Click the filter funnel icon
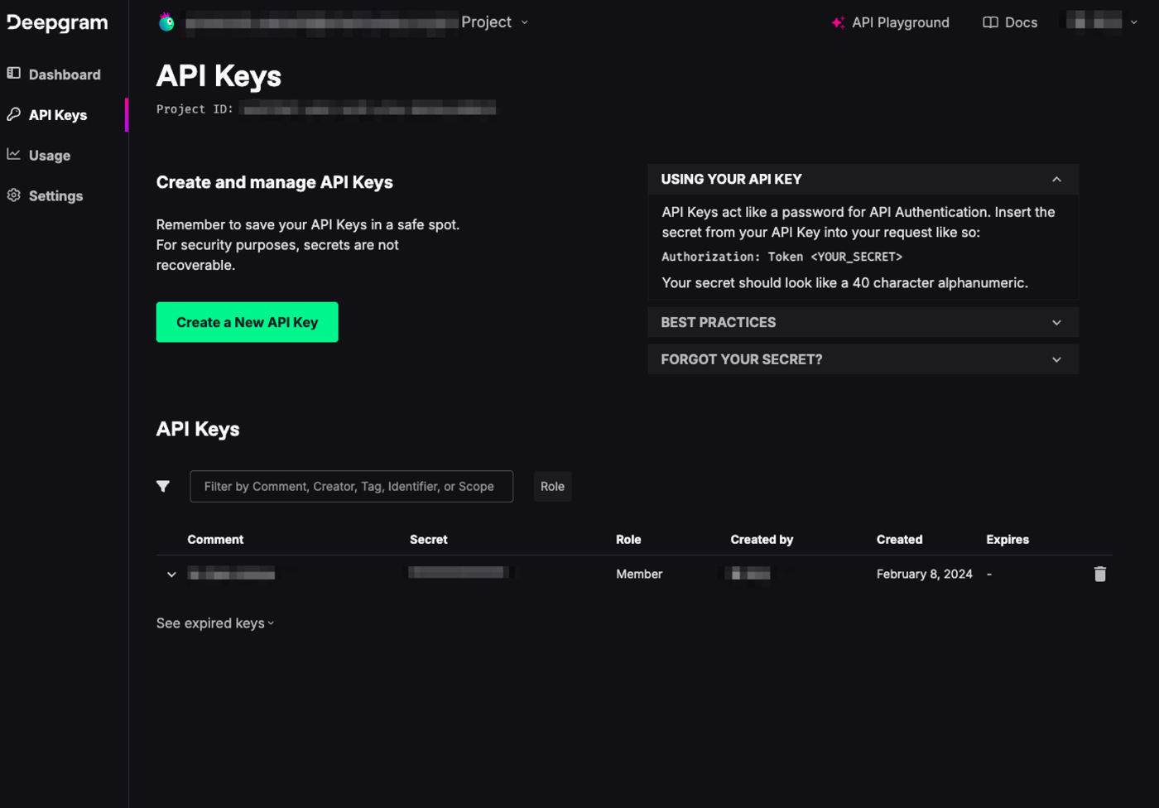1159x808 pixels. (x=163, y=487)
